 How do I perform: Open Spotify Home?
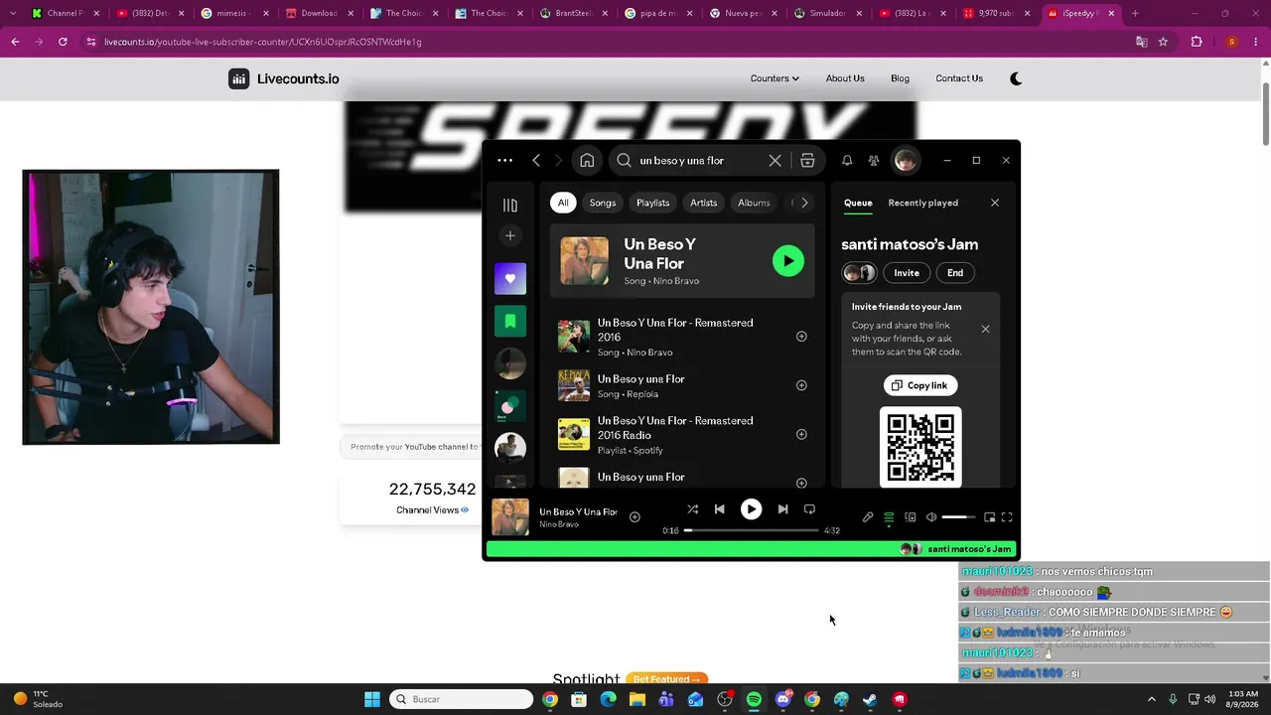tap(587, 160)
